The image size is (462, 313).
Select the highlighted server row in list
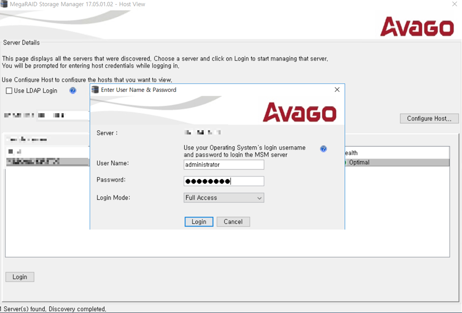click(x=47, y=162)
